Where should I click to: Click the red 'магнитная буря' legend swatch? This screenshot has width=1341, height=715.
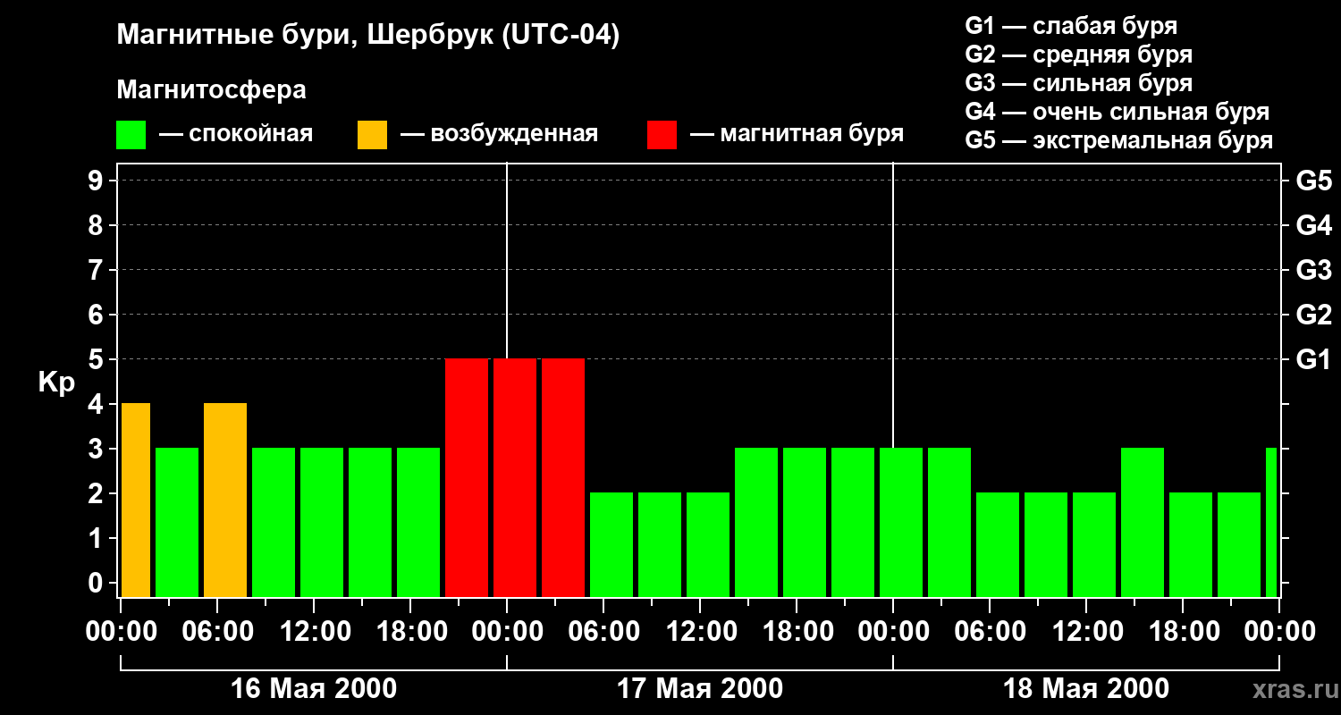[662, 135]
